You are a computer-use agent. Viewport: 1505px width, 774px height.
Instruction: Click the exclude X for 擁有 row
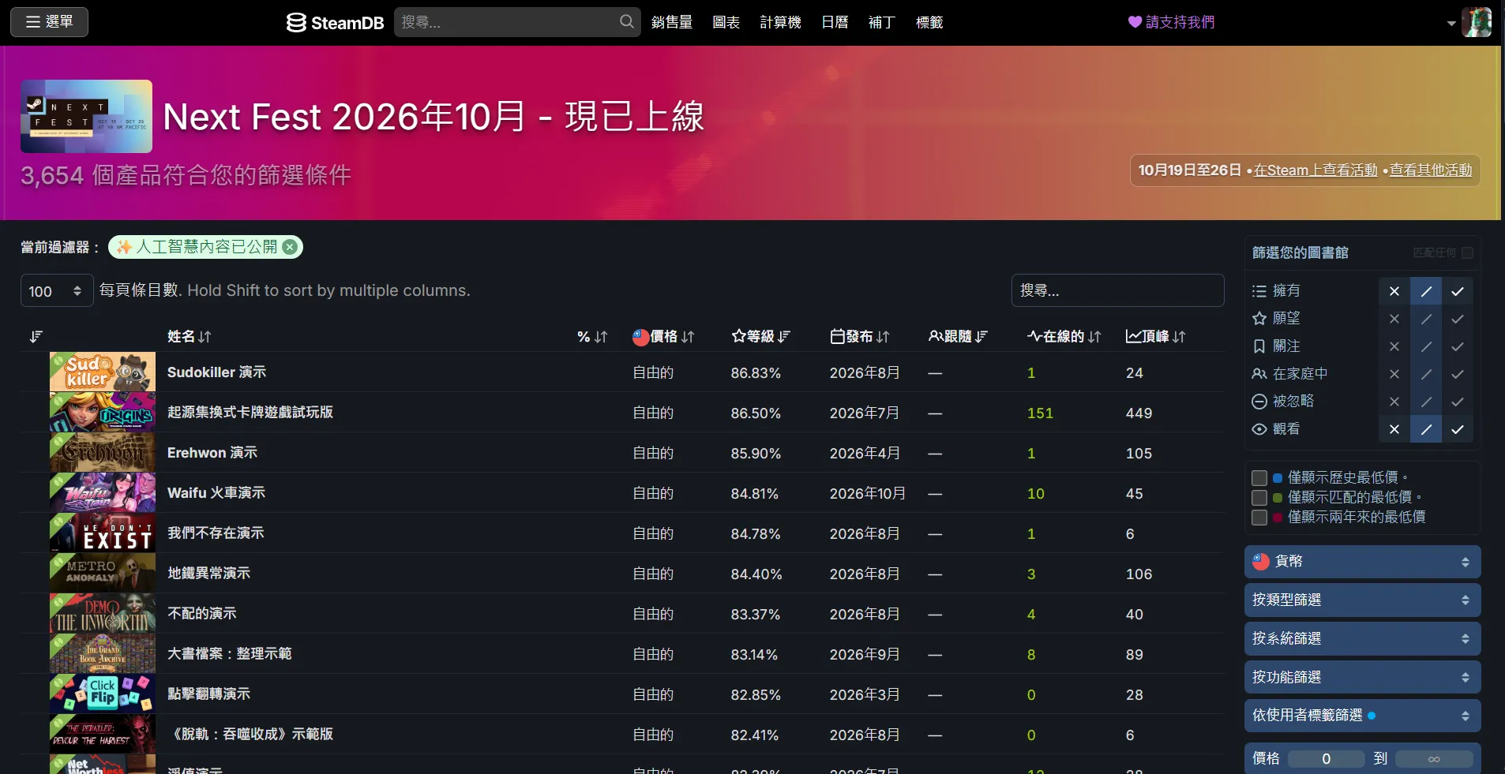point(1394,291)
